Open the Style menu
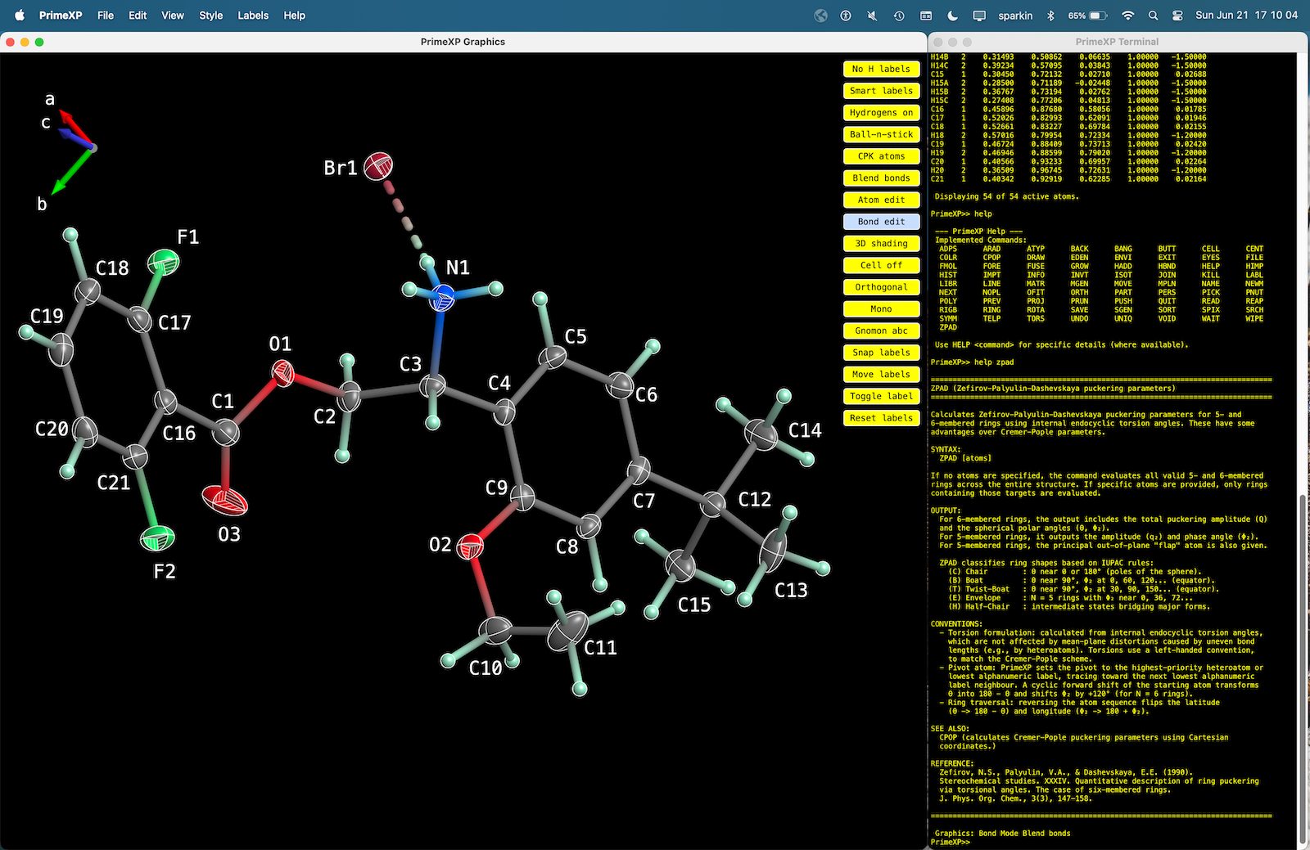The height and width of the screenshot is (850, 1310). pos(211,16)
